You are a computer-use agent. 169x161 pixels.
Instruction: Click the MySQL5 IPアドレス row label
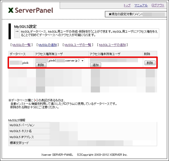pyautogui.click(x=29, y=137)
